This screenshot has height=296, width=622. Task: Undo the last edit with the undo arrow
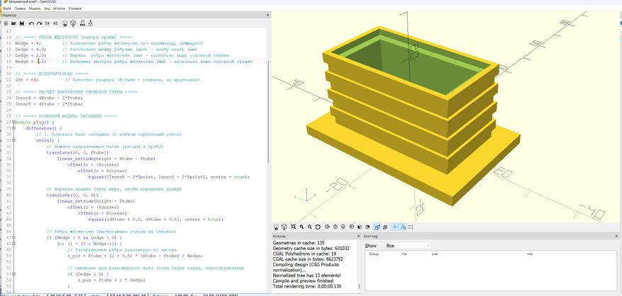[31, 23]
